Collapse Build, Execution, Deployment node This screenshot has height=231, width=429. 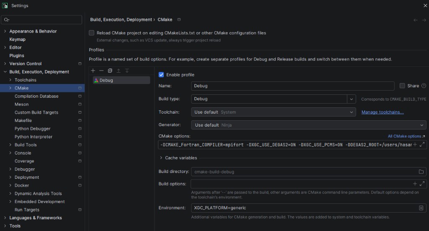click(x=5, y=72)
